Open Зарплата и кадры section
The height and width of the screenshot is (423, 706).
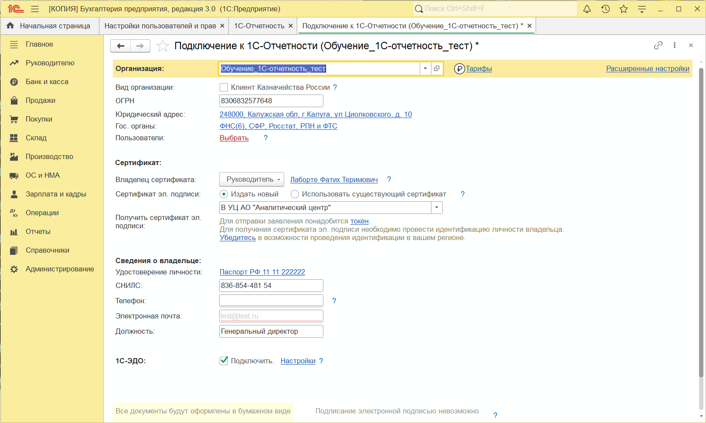(x=52, y=194)
